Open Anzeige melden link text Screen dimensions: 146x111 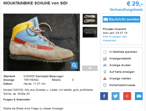pyautogui.click(x=120, y=79)
